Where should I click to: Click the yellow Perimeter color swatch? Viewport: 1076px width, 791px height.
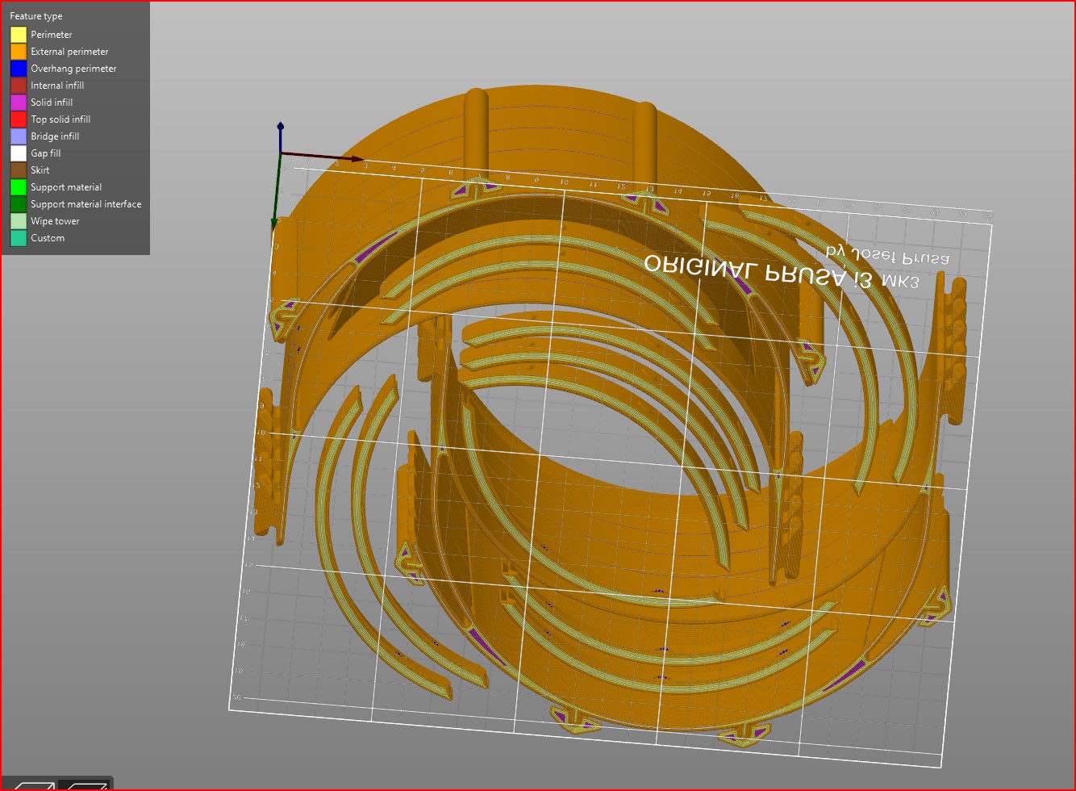tap(19, 35)
